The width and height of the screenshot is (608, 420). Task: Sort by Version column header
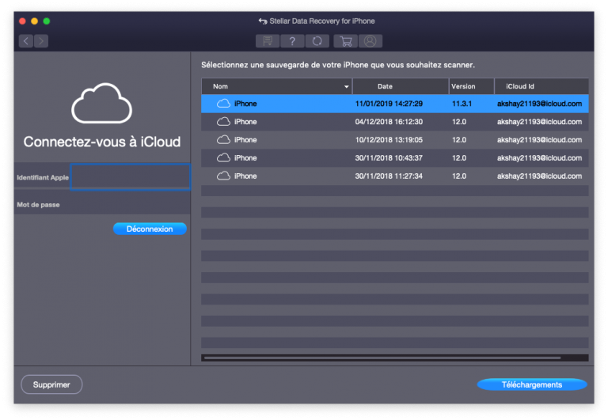pos(463,86)
